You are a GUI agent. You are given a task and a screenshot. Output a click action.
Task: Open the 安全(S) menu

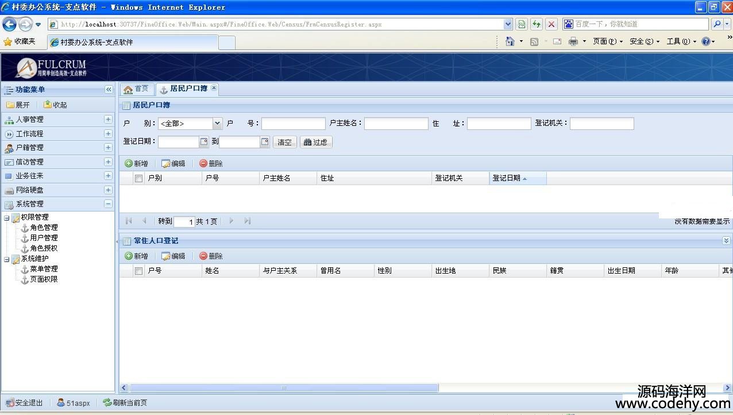[x=645, y=41]
